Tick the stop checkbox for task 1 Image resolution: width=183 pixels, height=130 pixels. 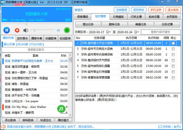coord(173,43)
